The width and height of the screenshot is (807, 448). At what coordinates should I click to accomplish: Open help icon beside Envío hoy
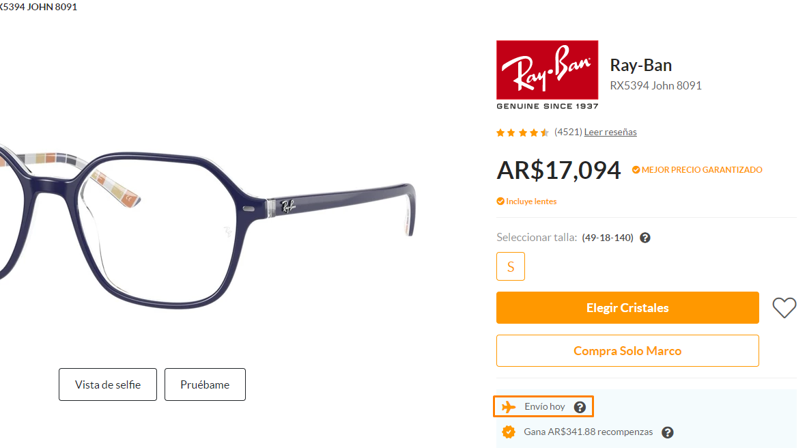(580, 407)
